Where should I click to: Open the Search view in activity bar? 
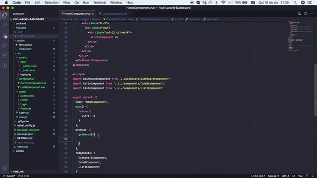(4, 25)
